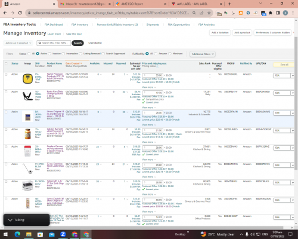The height and width of the screenshot is (239, 298).
Task: Open Chrome's three-dot menu
Action: coord(293,13)
